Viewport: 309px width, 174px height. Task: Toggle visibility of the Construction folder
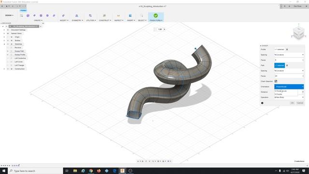(8, 69)
